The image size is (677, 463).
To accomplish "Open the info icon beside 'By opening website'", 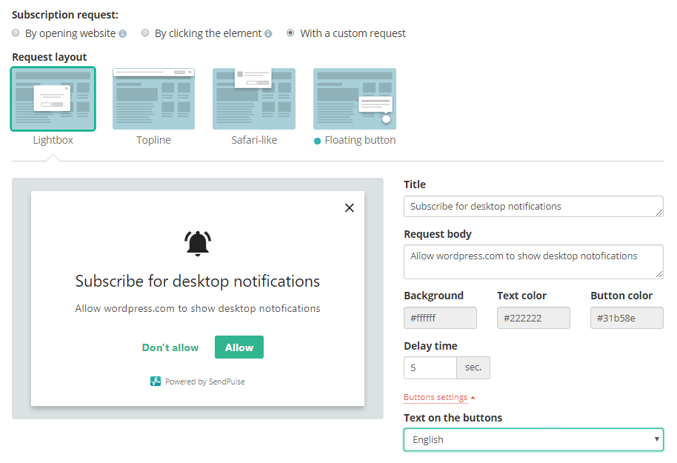I will coord(123,33).
